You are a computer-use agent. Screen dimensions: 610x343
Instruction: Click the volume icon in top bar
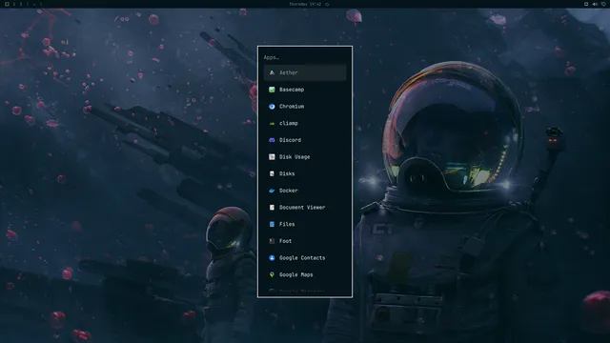click(595, 4)
